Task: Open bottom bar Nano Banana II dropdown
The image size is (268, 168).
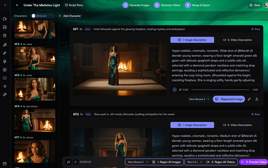Action: [138, 162]
